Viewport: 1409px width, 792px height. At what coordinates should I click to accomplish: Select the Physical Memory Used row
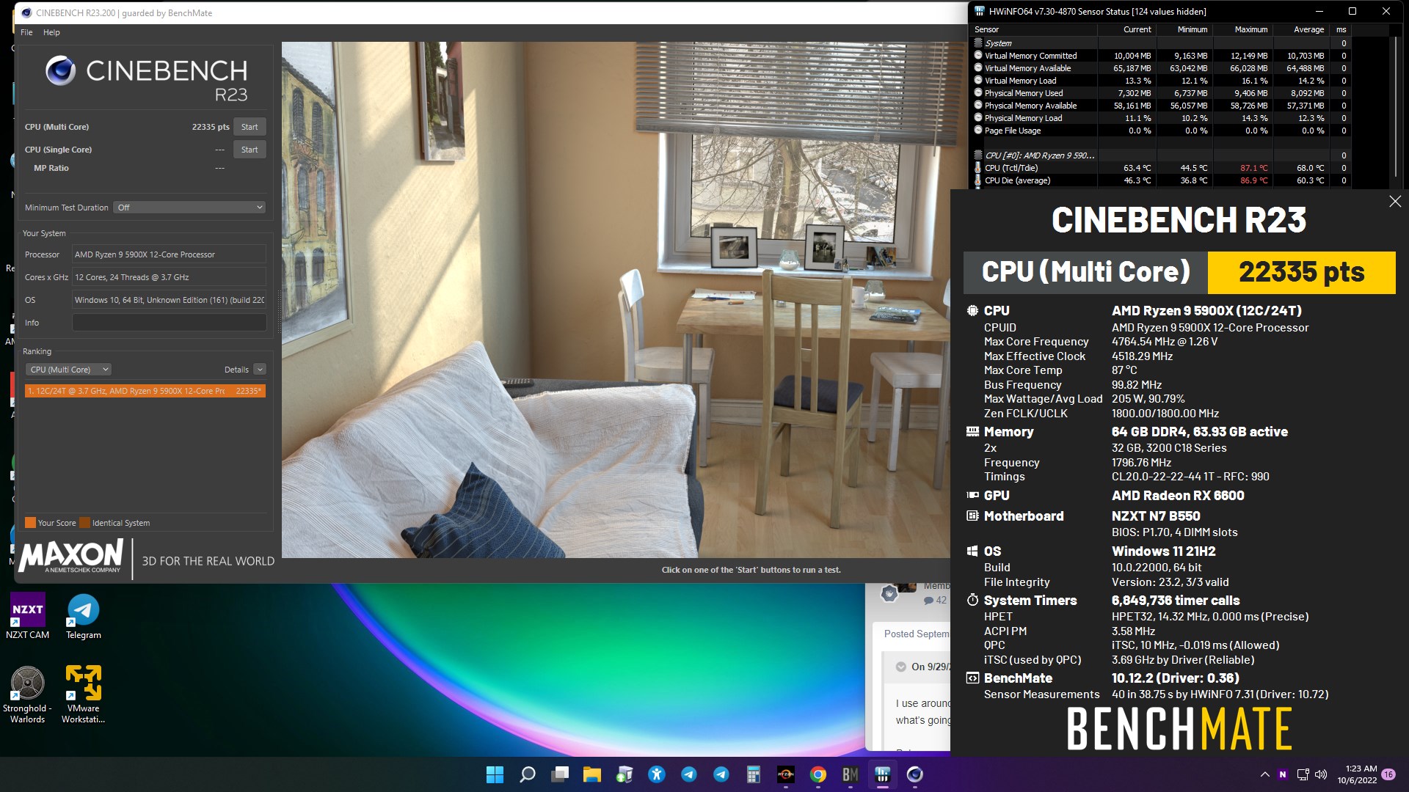point(1160,93)
